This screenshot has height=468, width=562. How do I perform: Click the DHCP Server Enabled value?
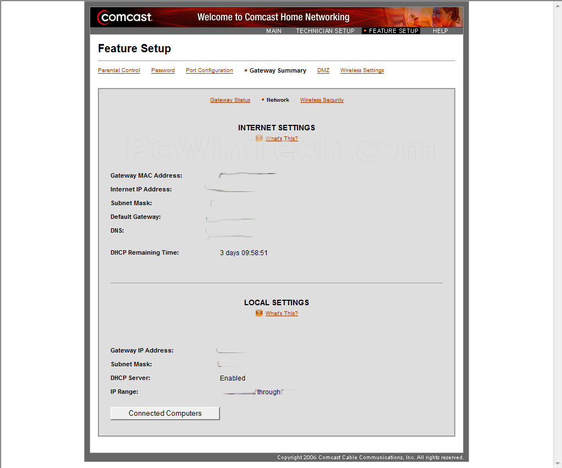click(233, 378)
